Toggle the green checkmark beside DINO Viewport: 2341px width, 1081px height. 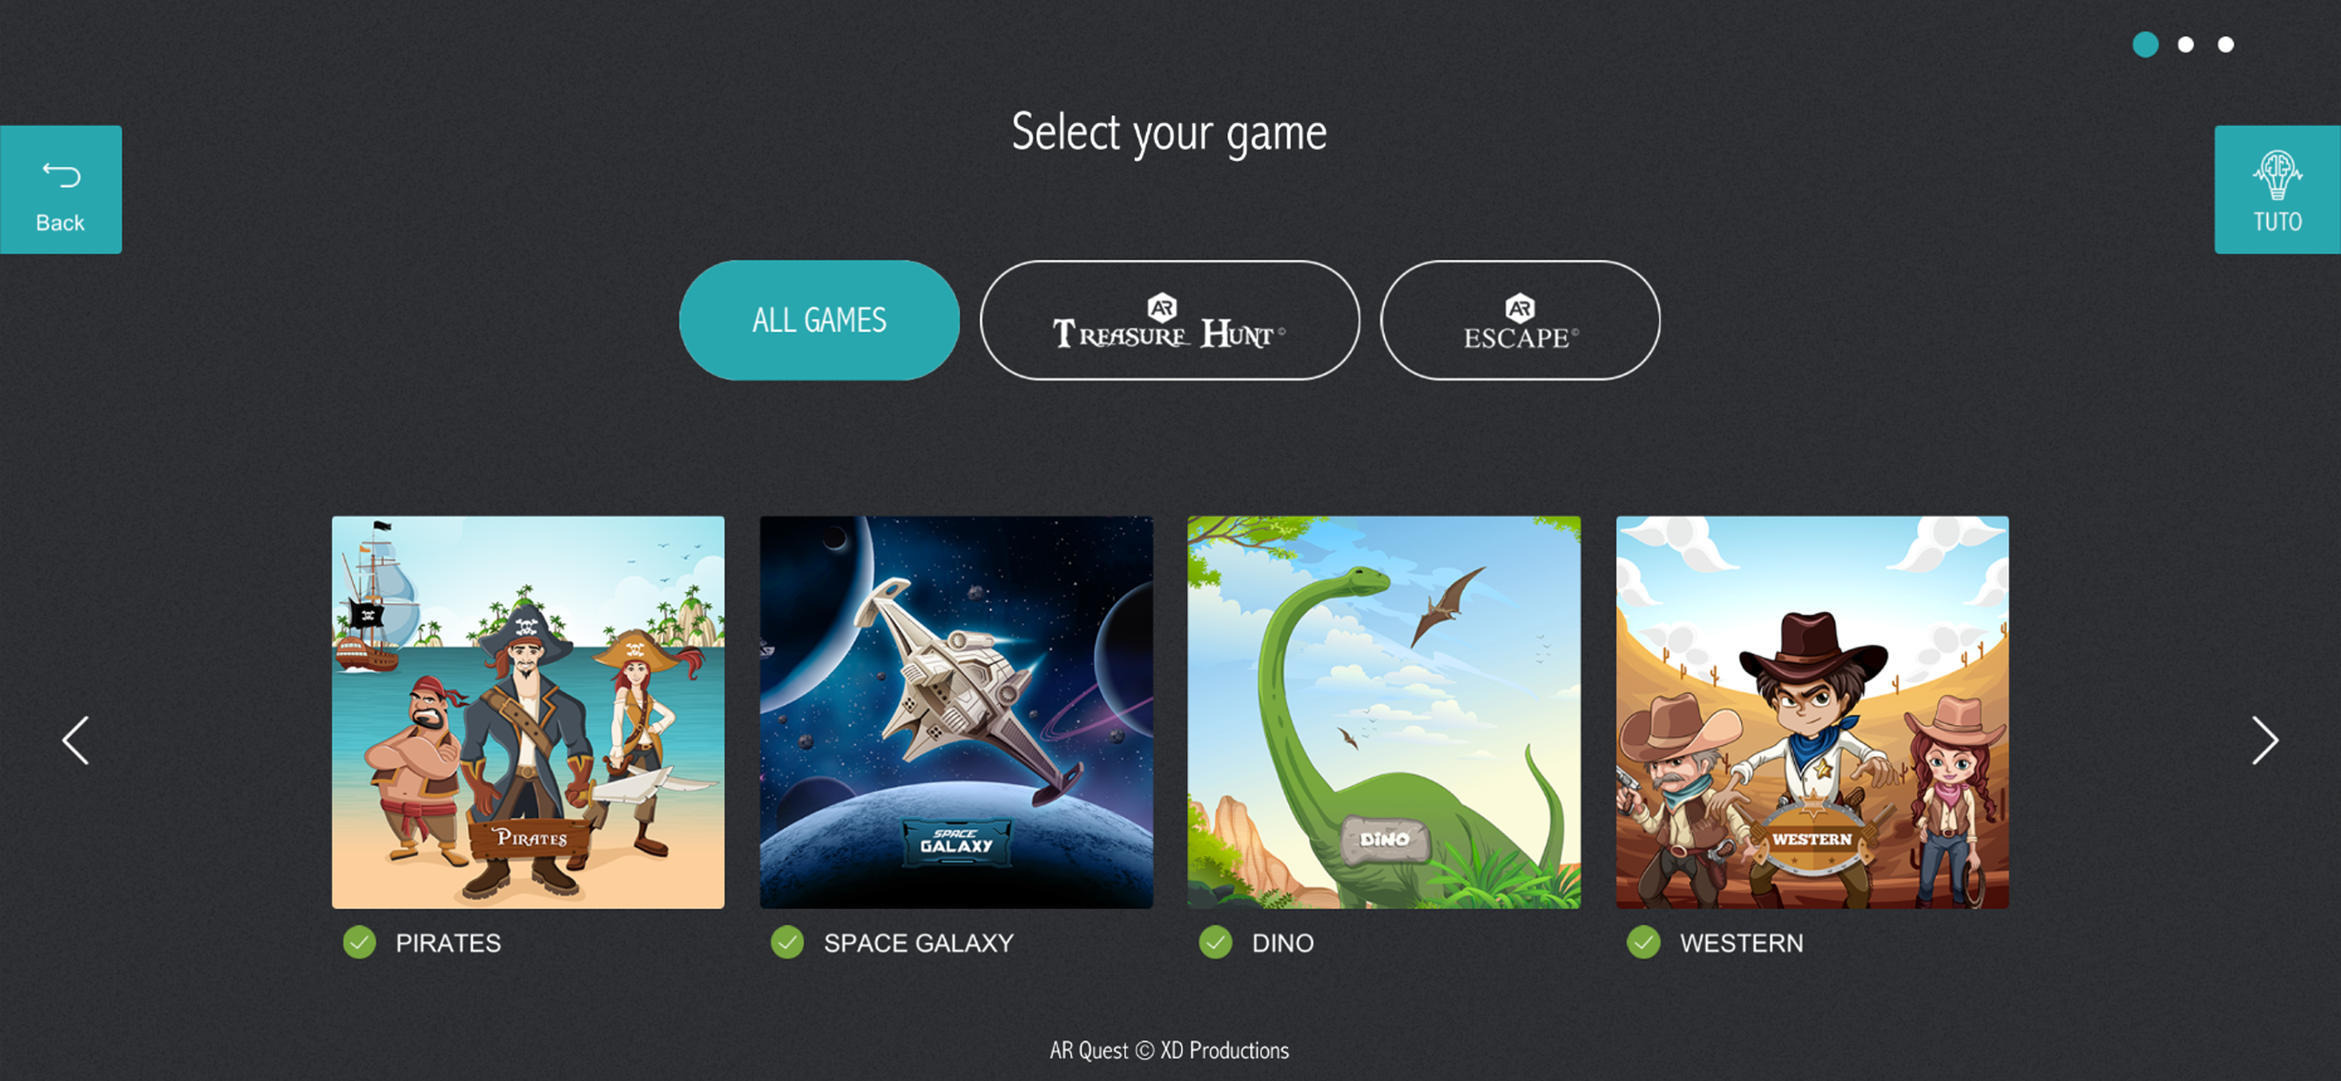click(1215, 942)
